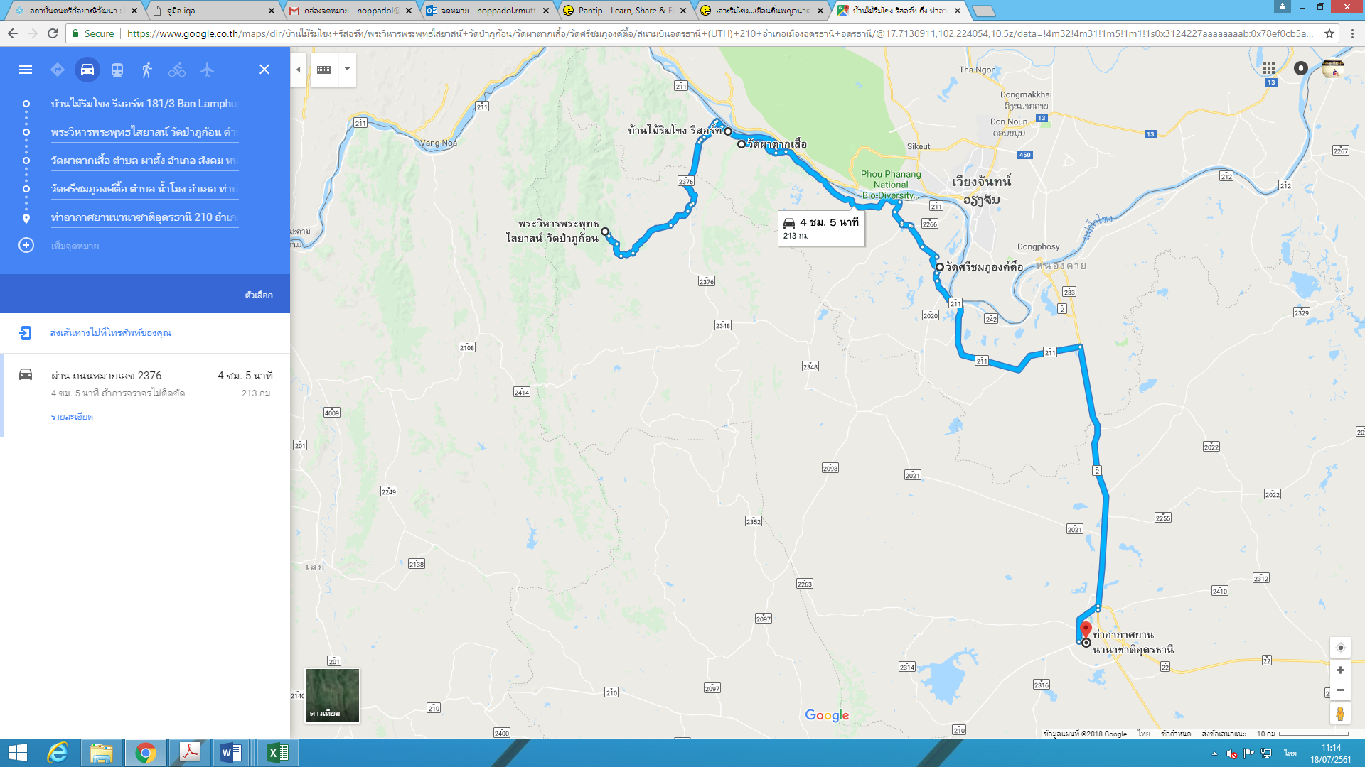Select the transit travel mode icon
Image resolution: width=1365 pixels, height=767 pixels.
tap(117, 70)
